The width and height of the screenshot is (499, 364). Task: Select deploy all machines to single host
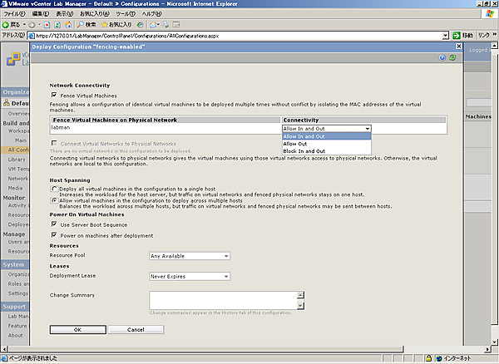53,190
